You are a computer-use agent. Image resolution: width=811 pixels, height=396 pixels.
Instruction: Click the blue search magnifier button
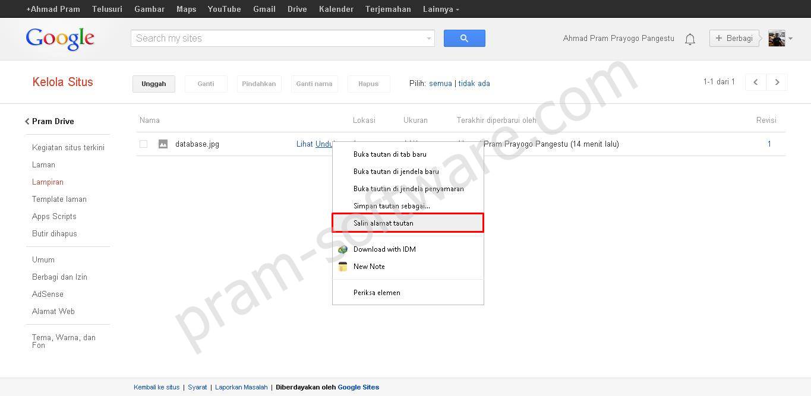point(464,38)
